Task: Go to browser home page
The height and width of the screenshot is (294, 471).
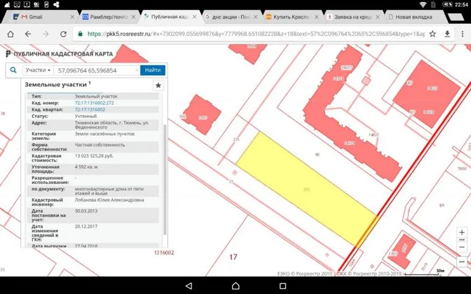Action: click(11, 33)
